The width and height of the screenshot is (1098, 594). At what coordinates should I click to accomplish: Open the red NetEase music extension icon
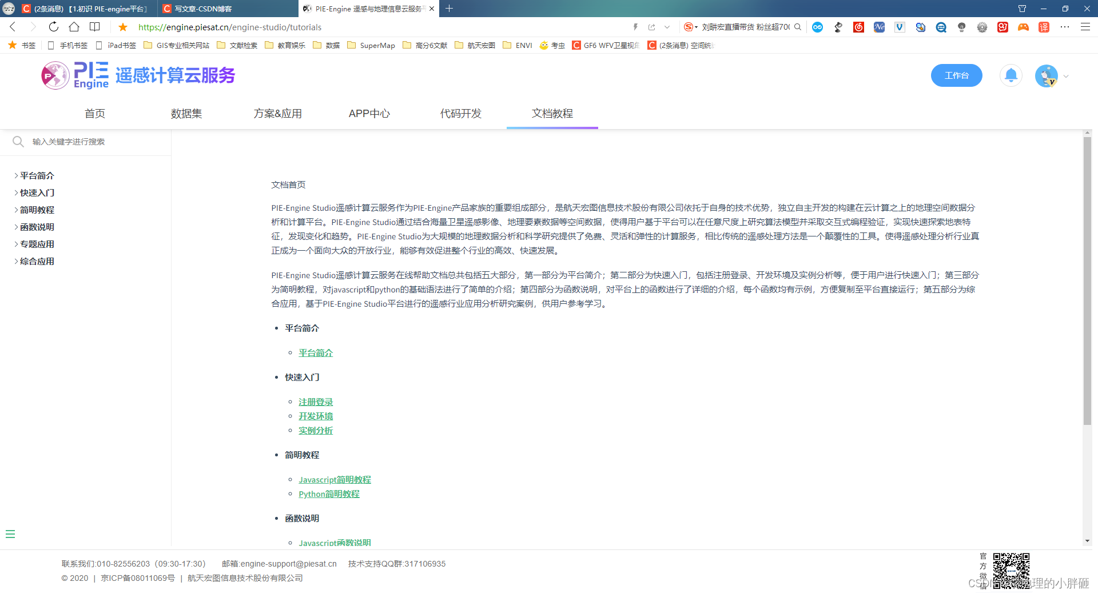point(859,27)
